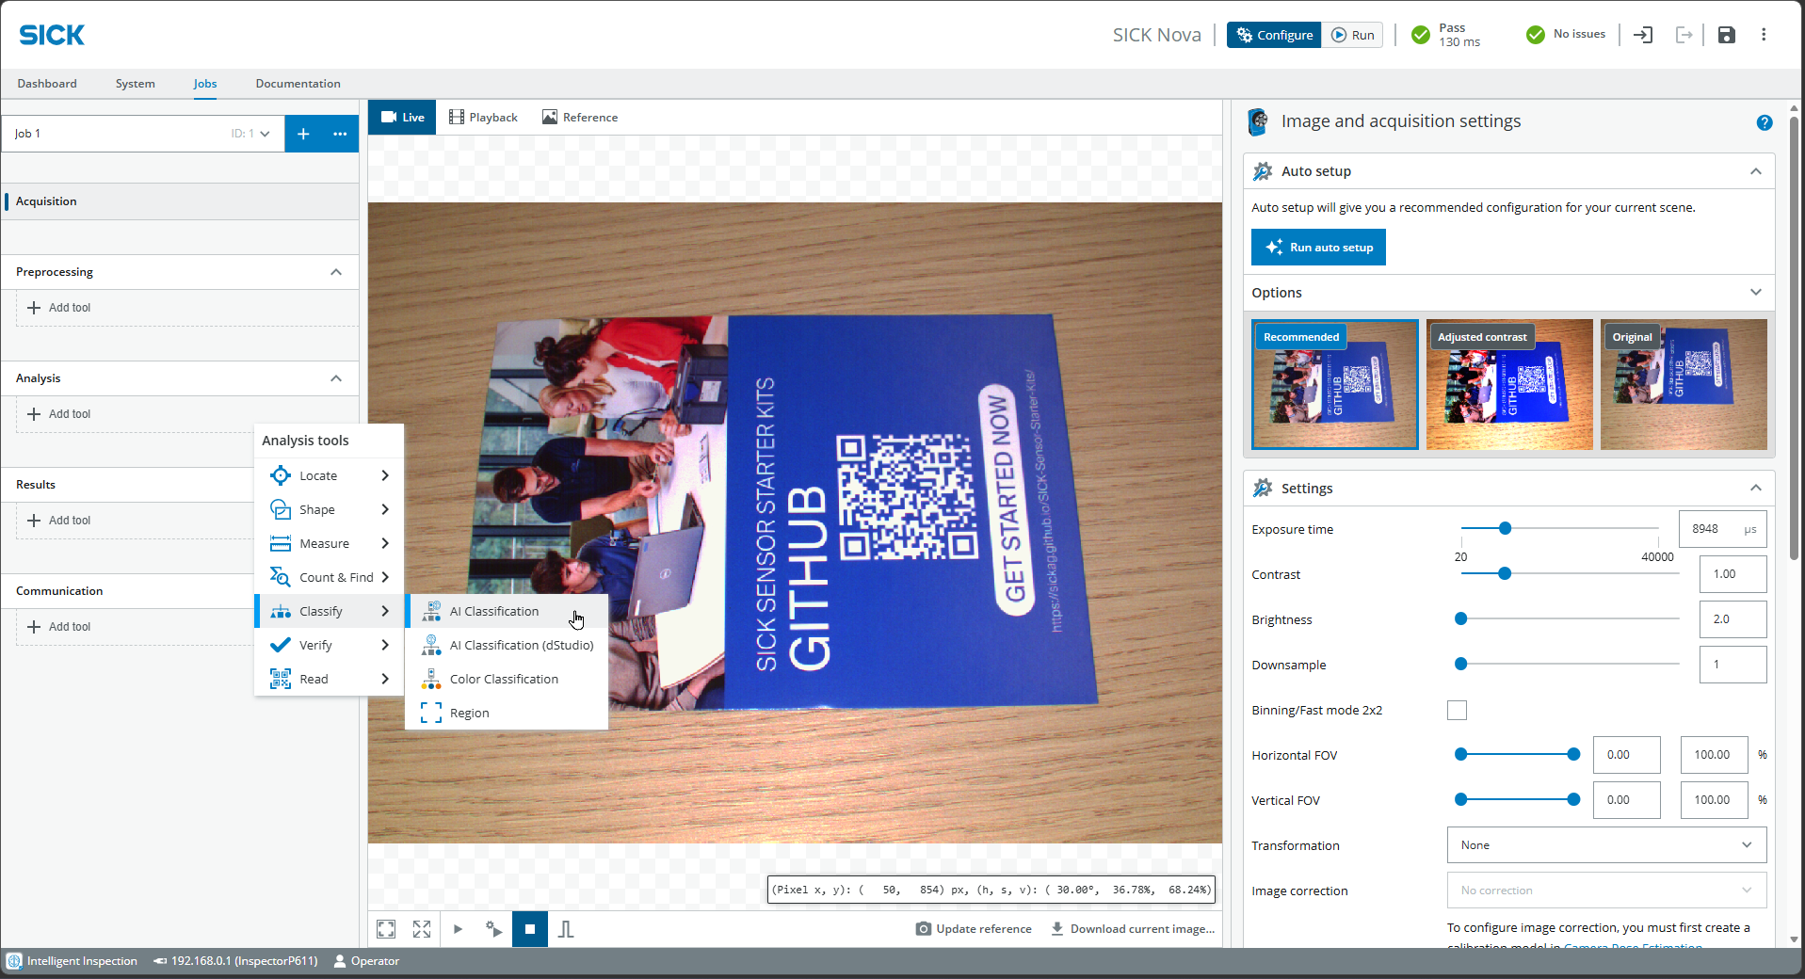Open help for image acquisition settings
Image resolution: width=1805 pixels, height=979 pixels.
tap(1765, 122)
